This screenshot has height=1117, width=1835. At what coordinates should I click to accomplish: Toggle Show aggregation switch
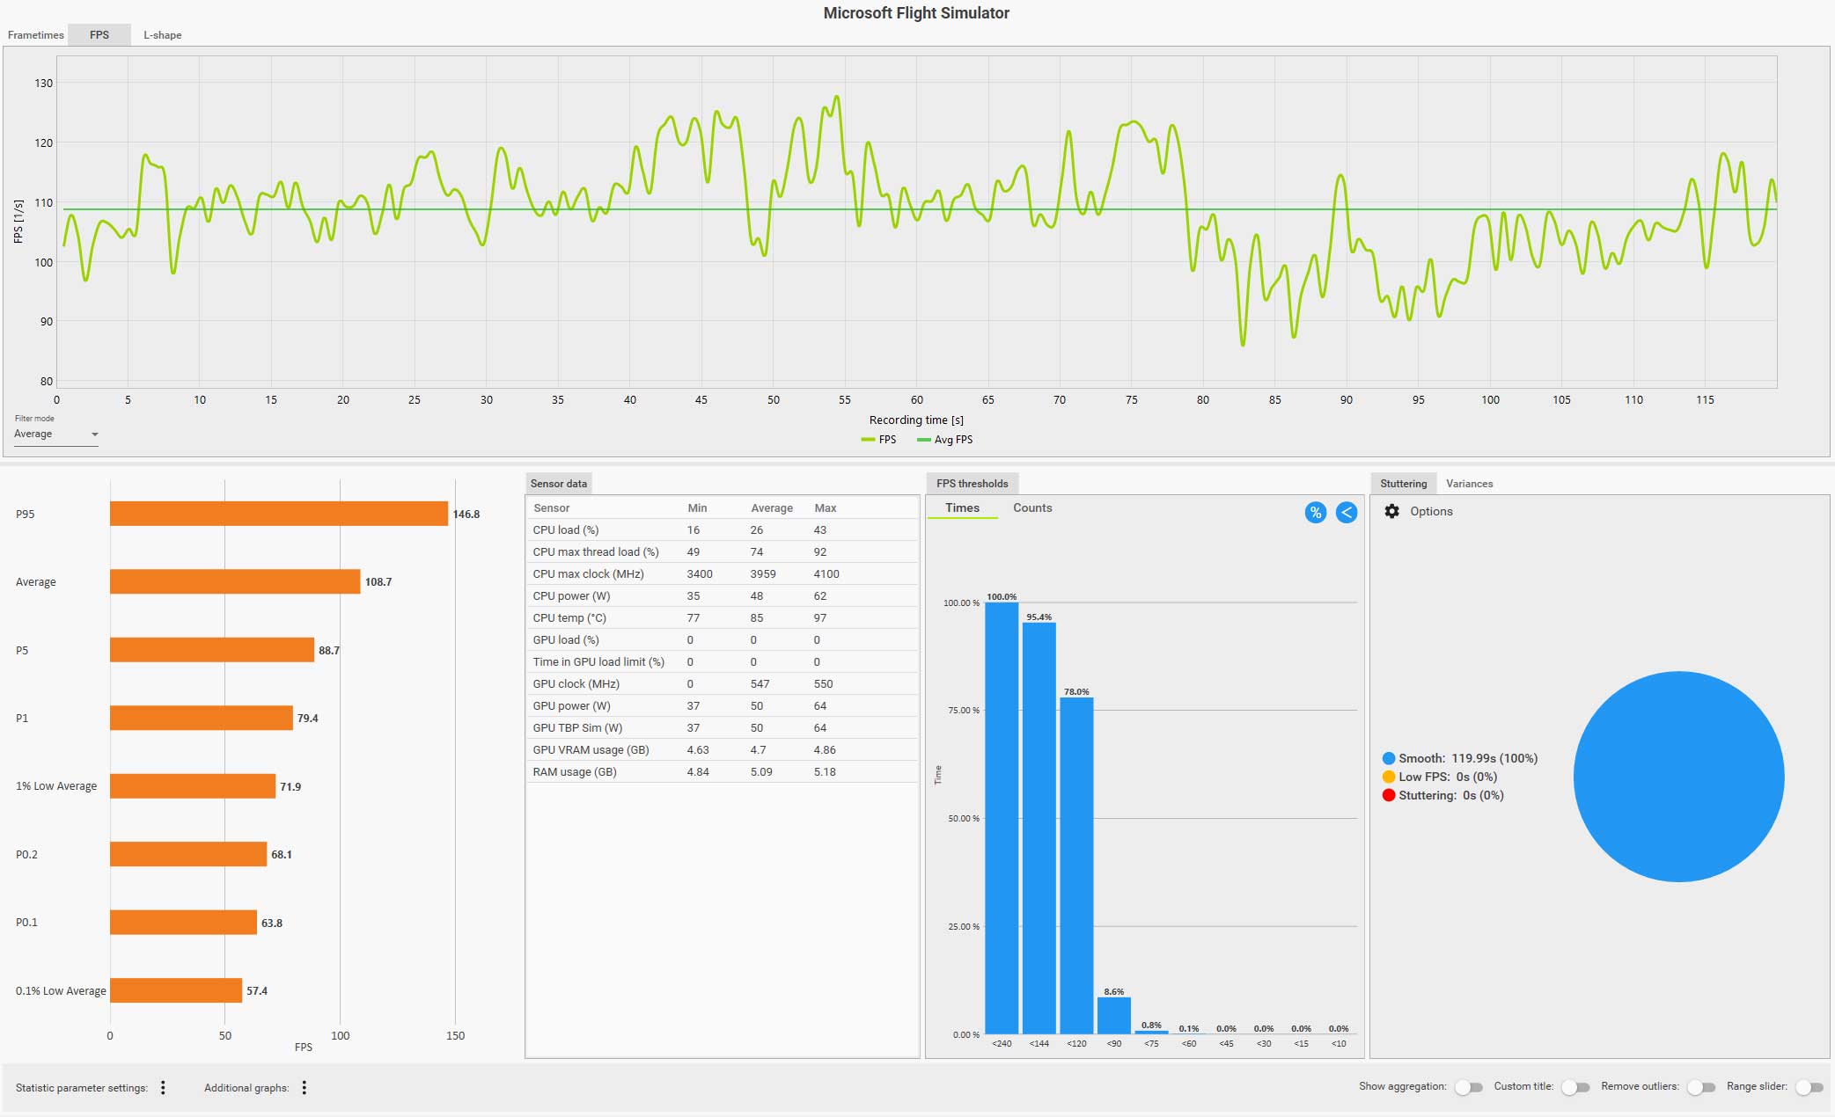pyautogui.click(x=1468, y=1088)
